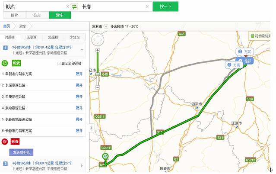
Task: Clear the 彰武 origin field
Action: click(x=67, y=6)
